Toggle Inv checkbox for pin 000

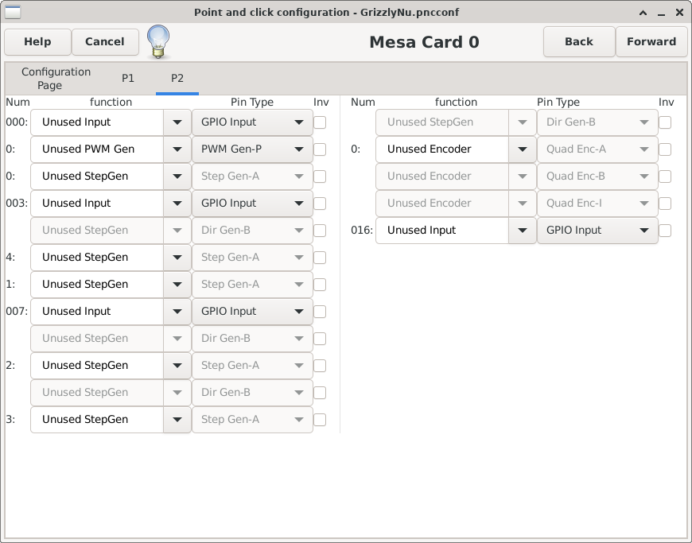tap(320, 122)
